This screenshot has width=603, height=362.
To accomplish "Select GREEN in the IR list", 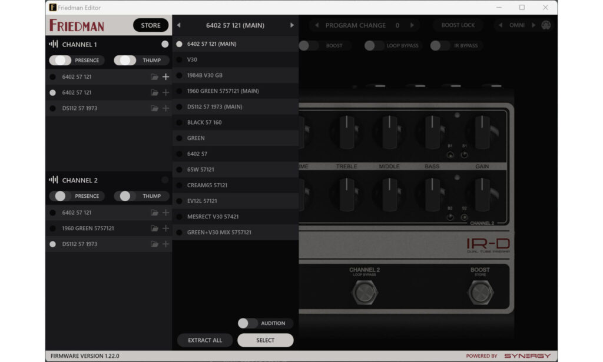I will click(236, 138).
